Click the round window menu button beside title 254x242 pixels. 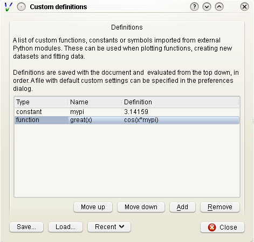(x=21, y=7)
